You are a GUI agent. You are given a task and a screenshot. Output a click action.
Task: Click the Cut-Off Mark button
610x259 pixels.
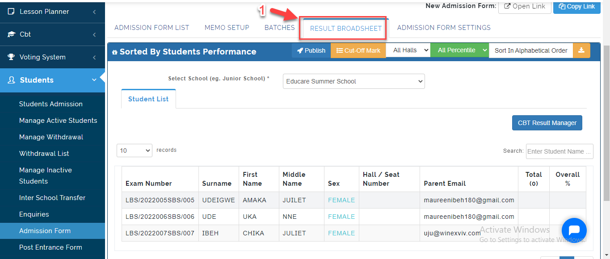(x=358, y=50)
